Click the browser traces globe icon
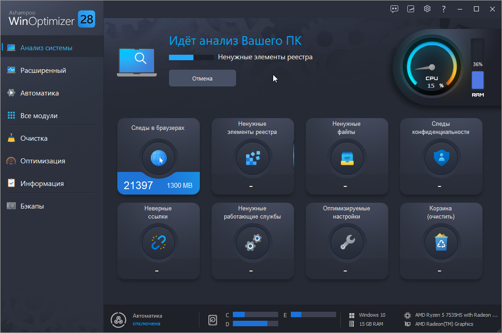The image size is (502, 333). coord(158,158)
